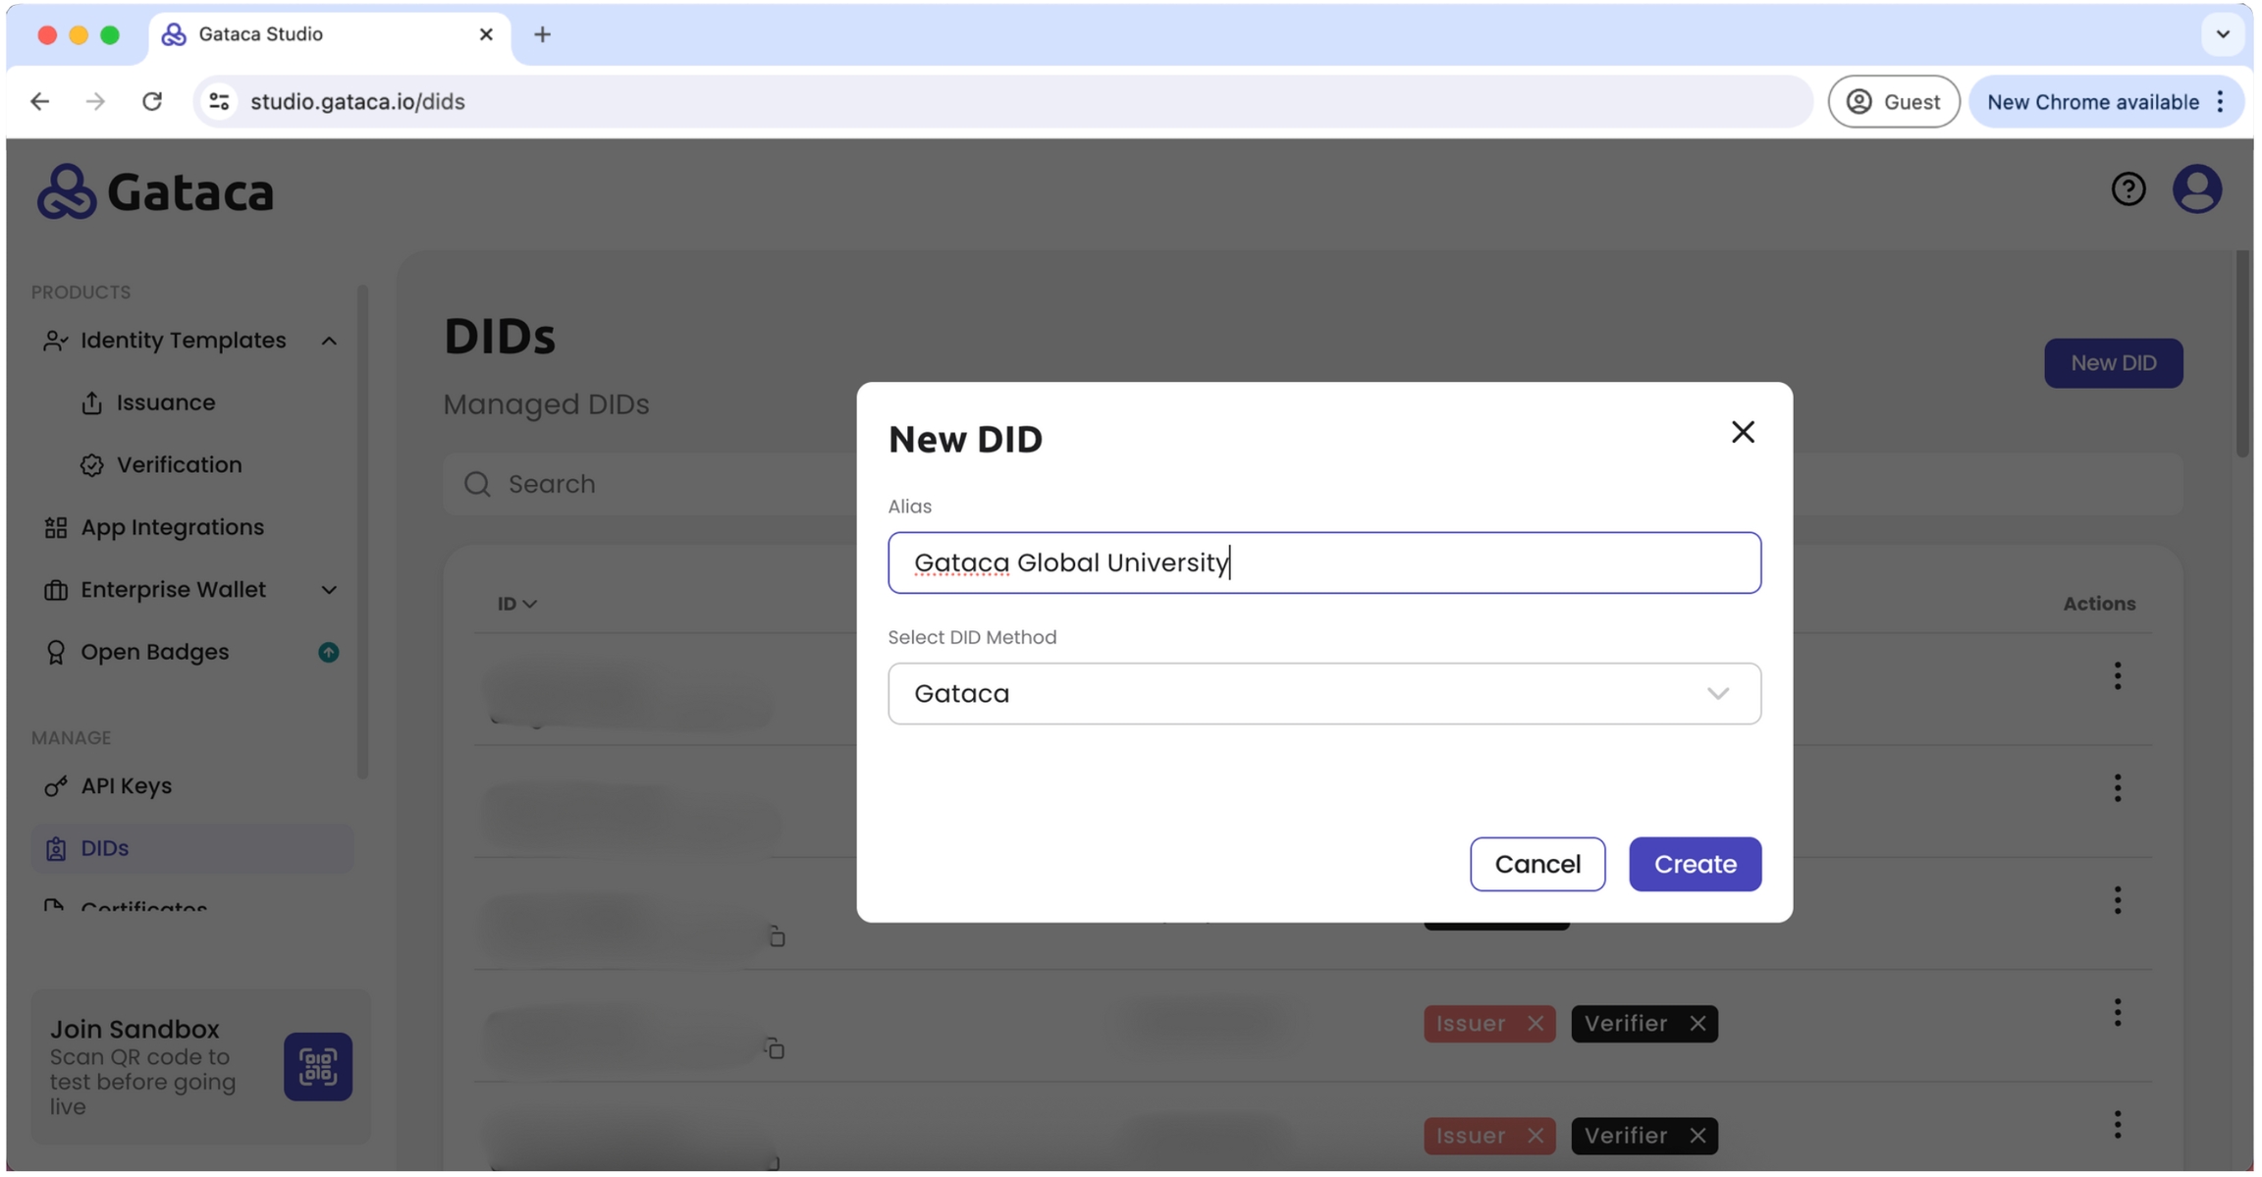Click the search magnifier icon

(x=477, y=484)
